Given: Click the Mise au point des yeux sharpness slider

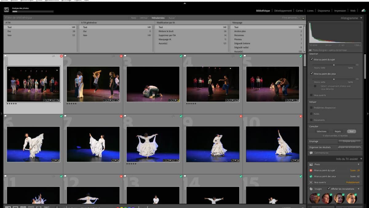Looking at the screenshot, I should click(334, 79).
